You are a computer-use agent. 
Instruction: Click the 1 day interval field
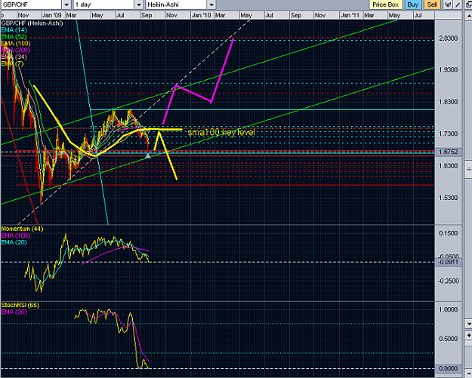[104, 5]
